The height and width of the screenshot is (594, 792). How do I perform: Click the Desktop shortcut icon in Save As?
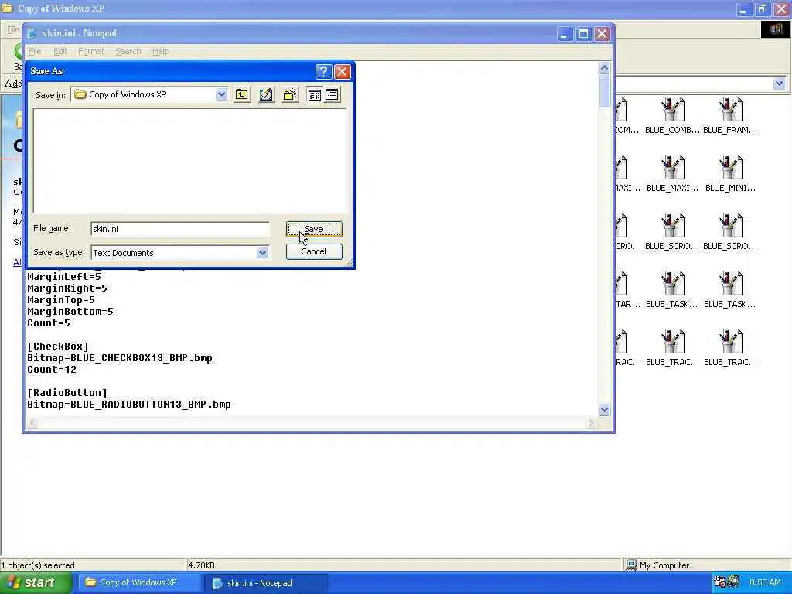click(x=266, y=94)
